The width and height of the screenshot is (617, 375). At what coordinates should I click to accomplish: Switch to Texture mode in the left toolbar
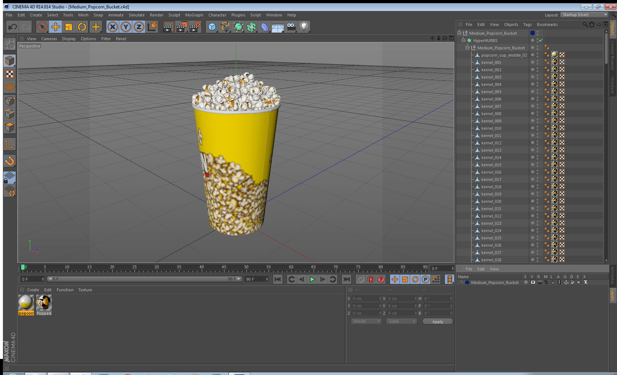click(10, 74)
